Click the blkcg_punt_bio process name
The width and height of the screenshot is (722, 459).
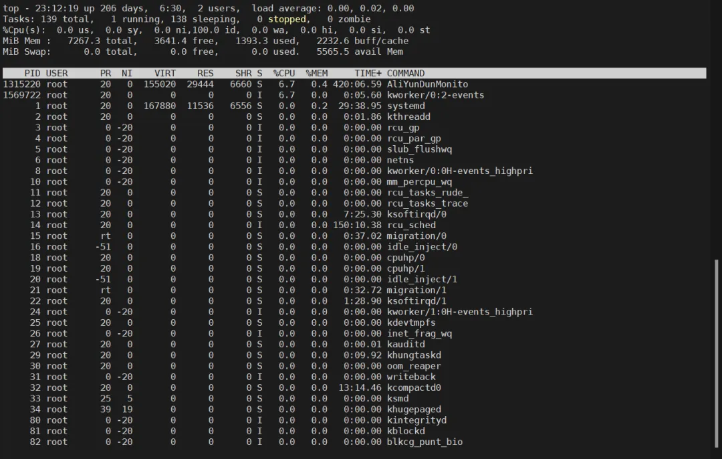pos(425,442)
